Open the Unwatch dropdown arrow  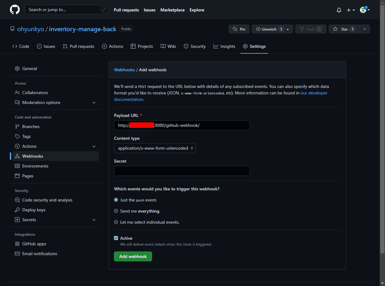click(288, 29)
